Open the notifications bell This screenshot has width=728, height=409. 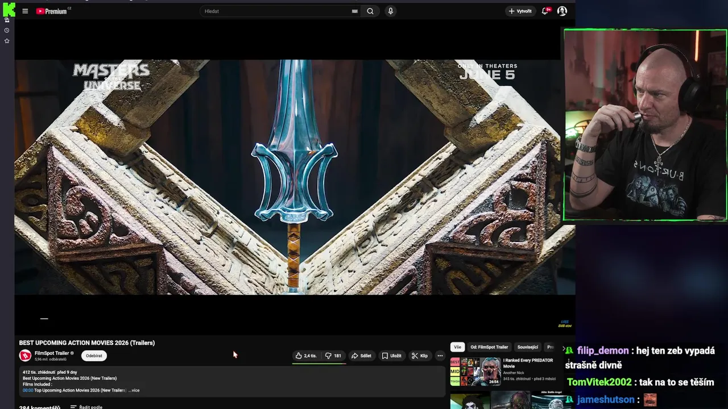click(545, 11)
